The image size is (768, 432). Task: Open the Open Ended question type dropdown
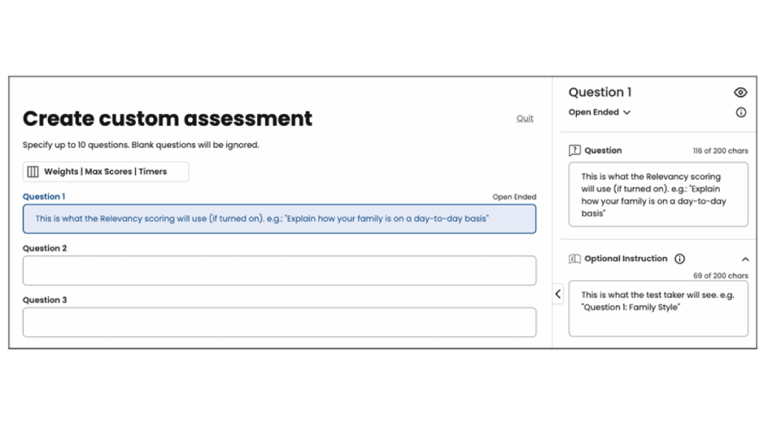point(599,112)
